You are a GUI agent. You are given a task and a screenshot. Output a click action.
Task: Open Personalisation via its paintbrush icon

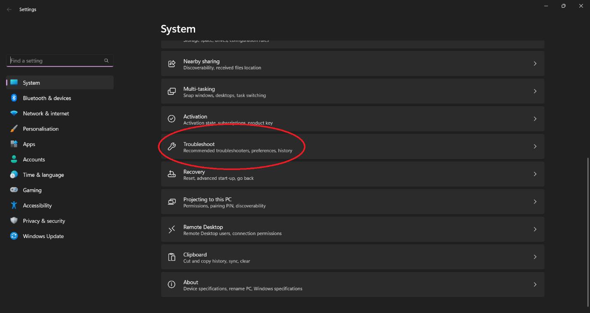14,128
